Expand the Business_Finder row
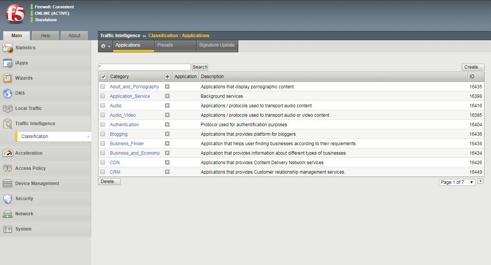 pos(167,143)
